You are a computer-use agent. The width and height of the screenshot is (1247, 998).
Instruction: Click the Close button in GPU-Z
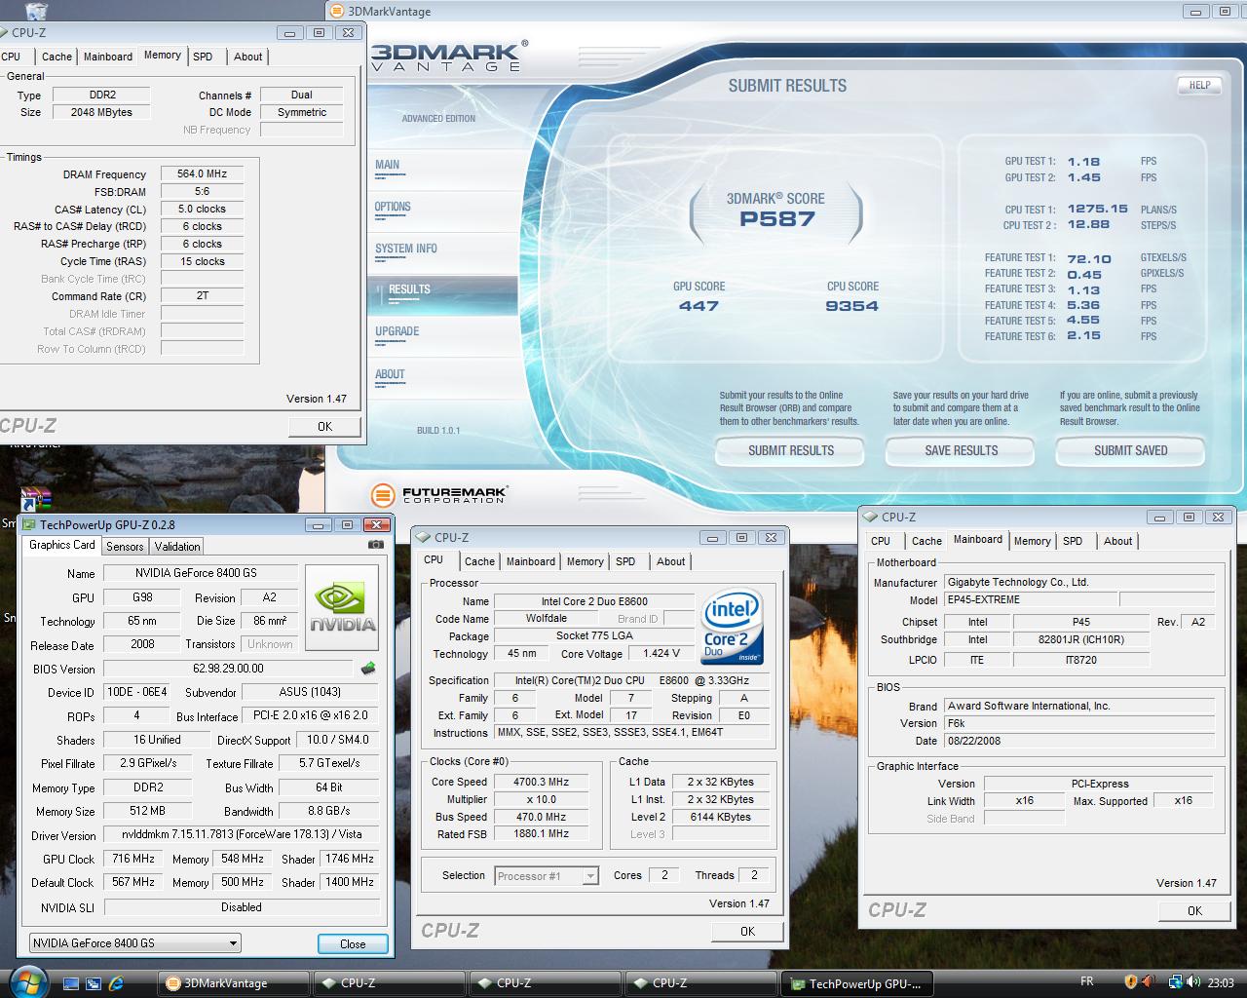click(x=353, y=943)
